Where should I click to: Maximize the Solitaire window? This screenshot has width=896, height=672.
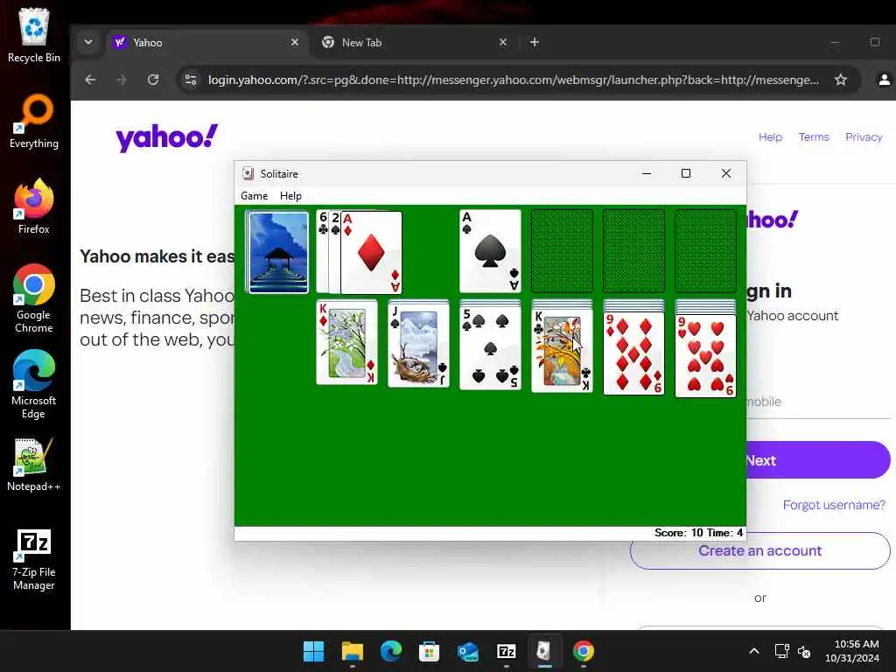(686, 174)
